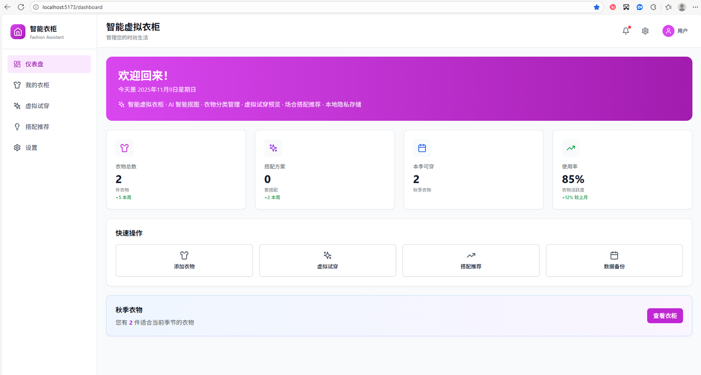Click the +12% 较上月 text
701x375 pixels.
(575, 197)
